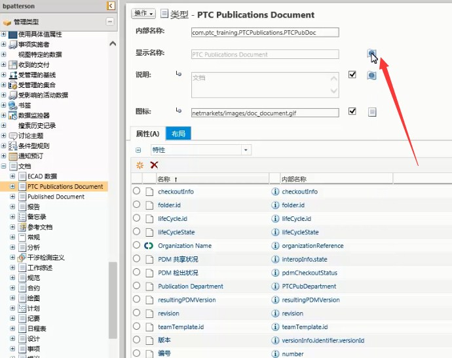Click the page icon on folder.id row
Image resolution: width=452 pixels, height=358 pixels.
click(149, 205)
